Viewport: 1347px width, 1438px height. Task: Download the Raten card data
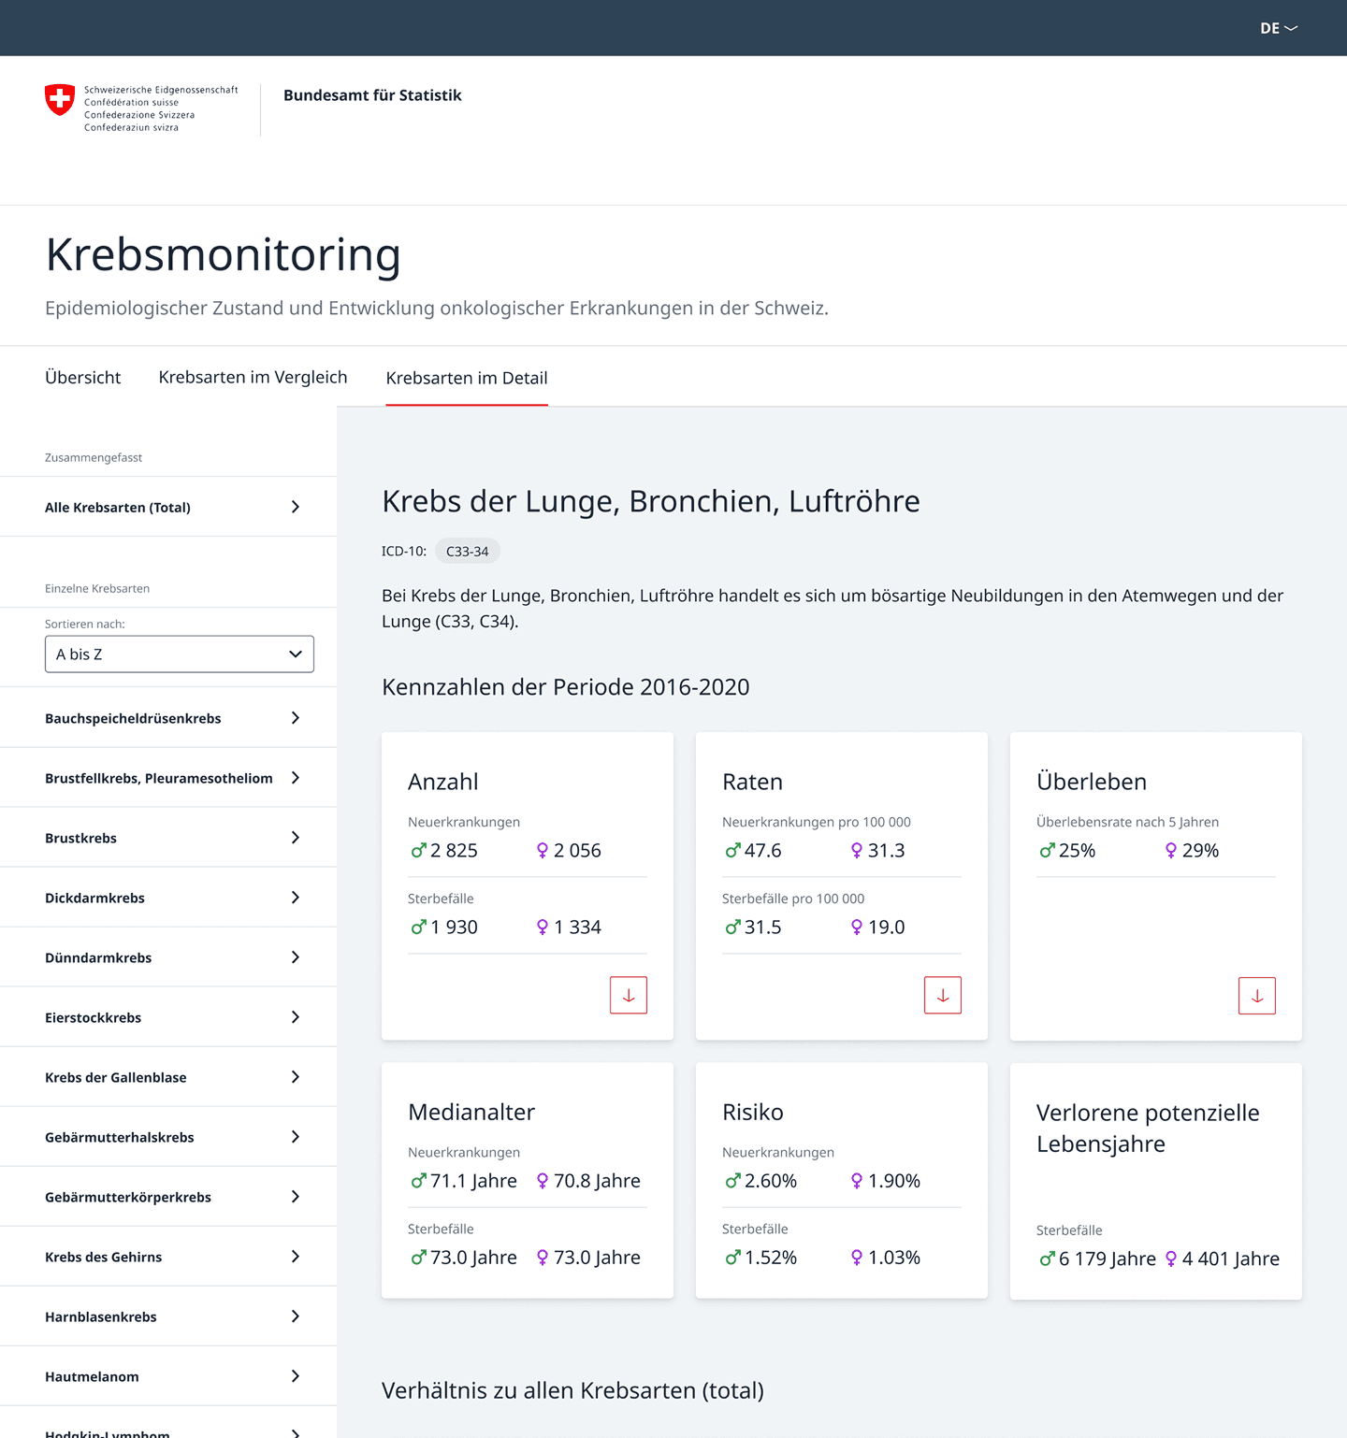[942, 996]
